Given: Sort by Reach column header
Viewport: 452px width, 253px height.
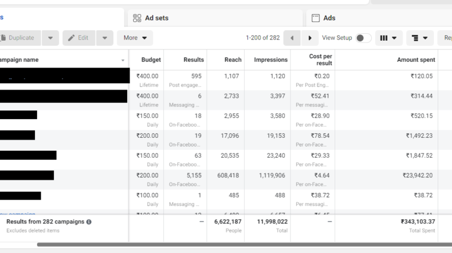Looking at the screenshot, I should tap(233, 60).
